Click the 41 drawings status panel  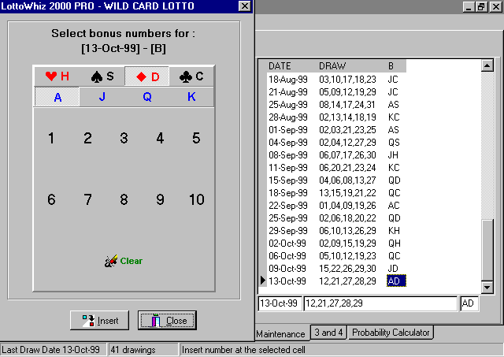[x=143, y=350]
